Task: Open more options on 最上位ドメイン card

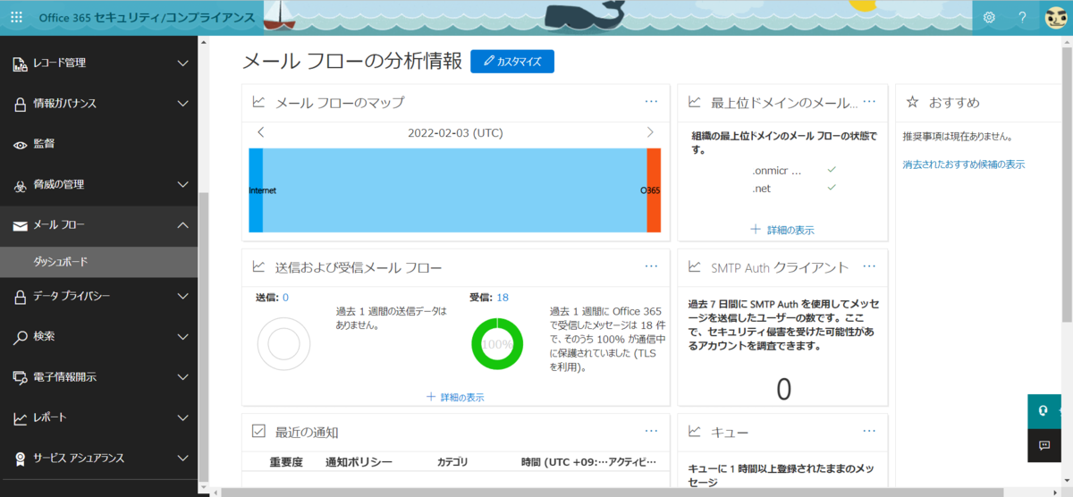Action: coord(869,102)
